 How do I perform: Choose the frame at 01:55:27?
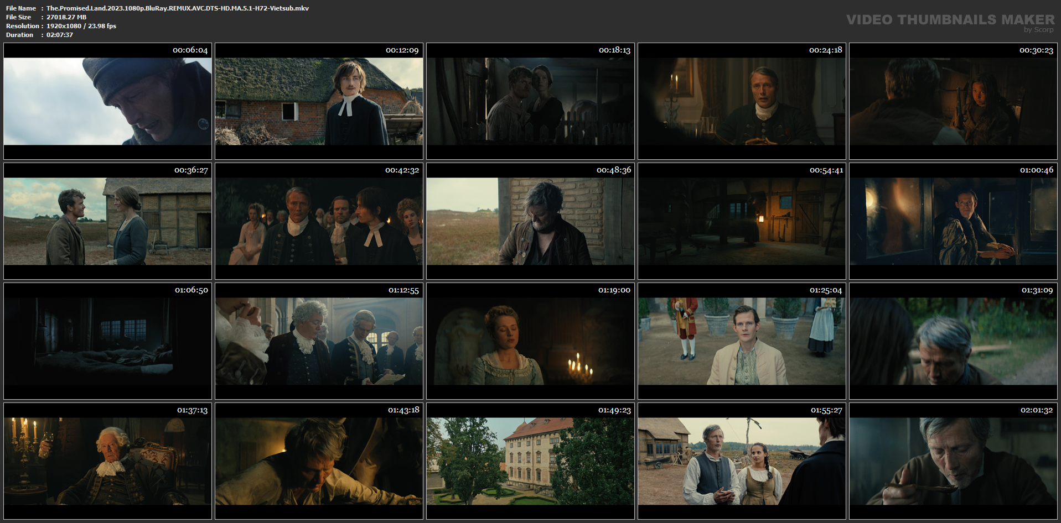click(742, 461)
